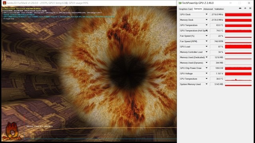Image resolution: width=255 pixels, height=143 pixels.
Task: Click the GPU-Z screenshot camera icon
Action: [x=240, y=8]
